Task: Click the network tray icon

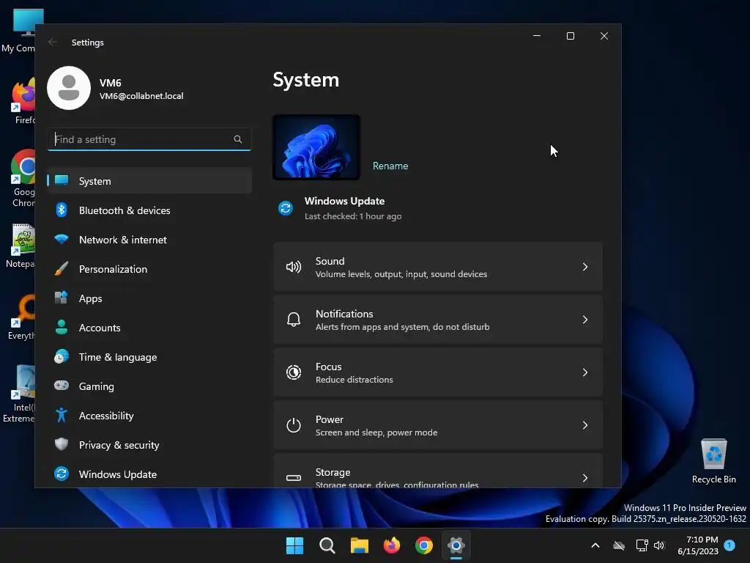Action: click(642, 545)
